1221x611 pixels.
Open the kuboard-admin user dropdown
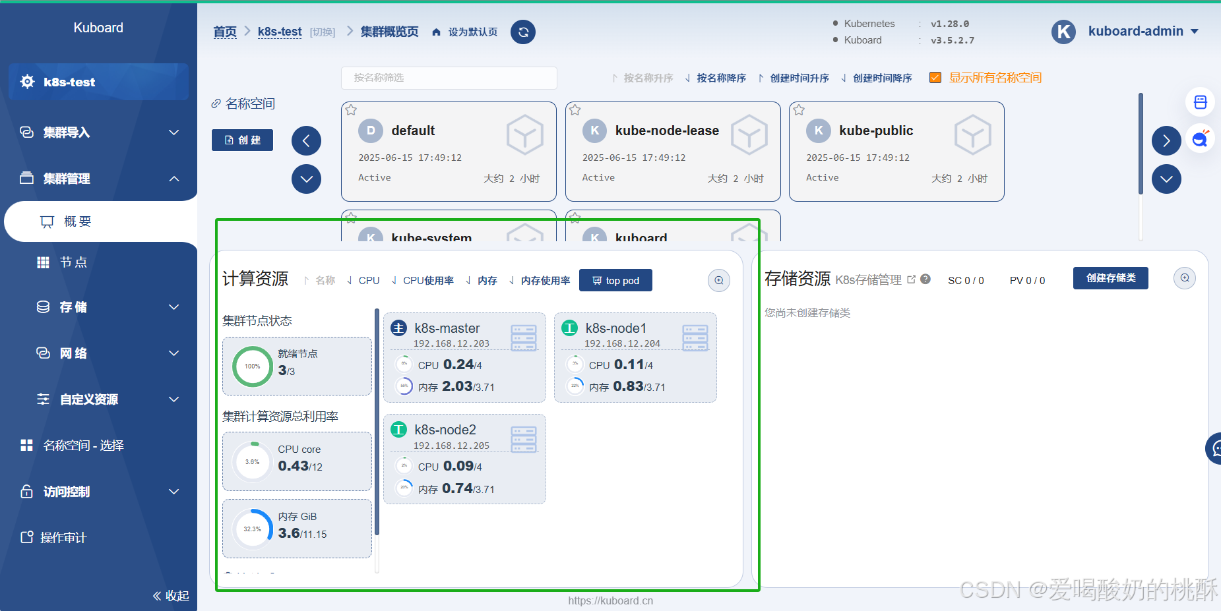pos(1143,31)
